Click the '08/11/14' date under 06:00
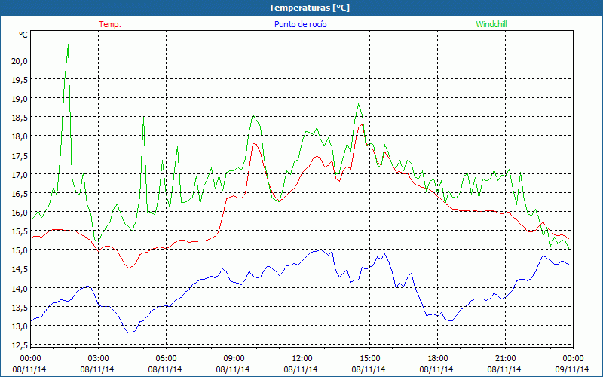 (165, 369)
